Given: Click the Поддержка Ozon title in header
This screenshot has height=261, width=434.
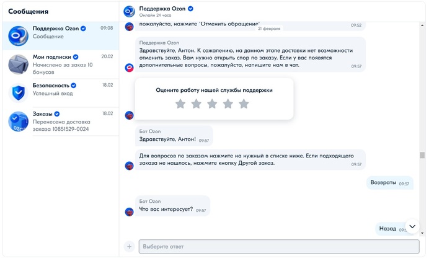Looking at the screenshot, I should [x=162, y=9].
